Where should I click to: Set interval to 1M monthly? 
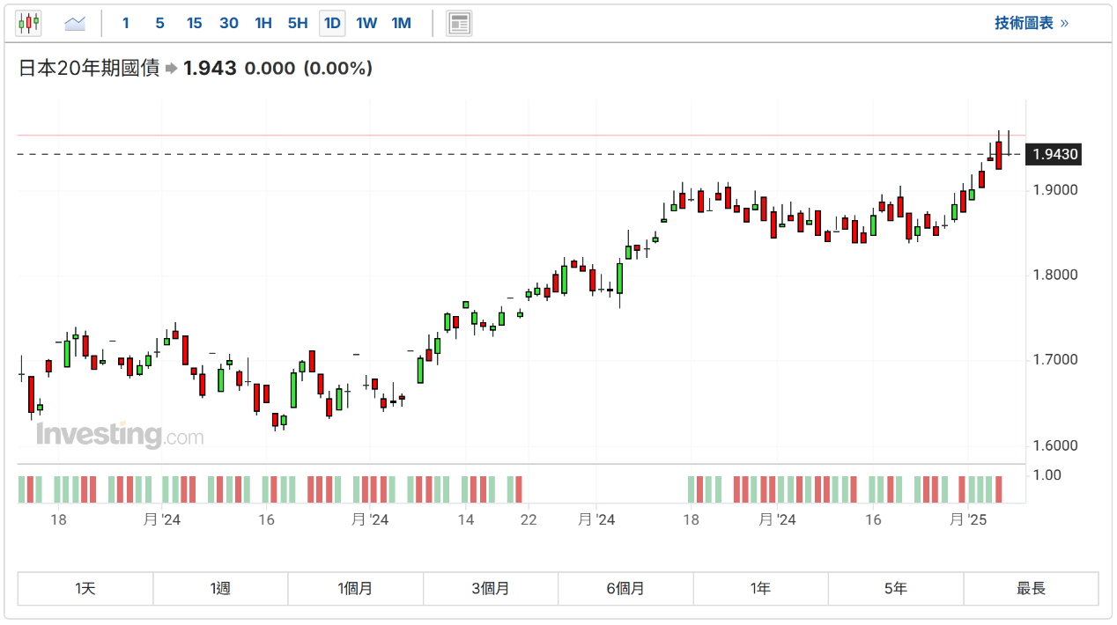(401, 23)
